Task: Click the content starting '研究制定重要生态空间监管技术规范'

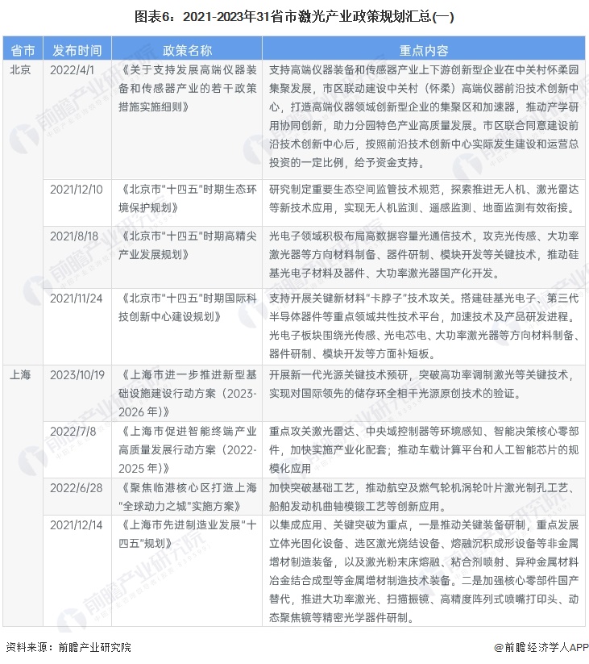Action: [x=424, y=198]
